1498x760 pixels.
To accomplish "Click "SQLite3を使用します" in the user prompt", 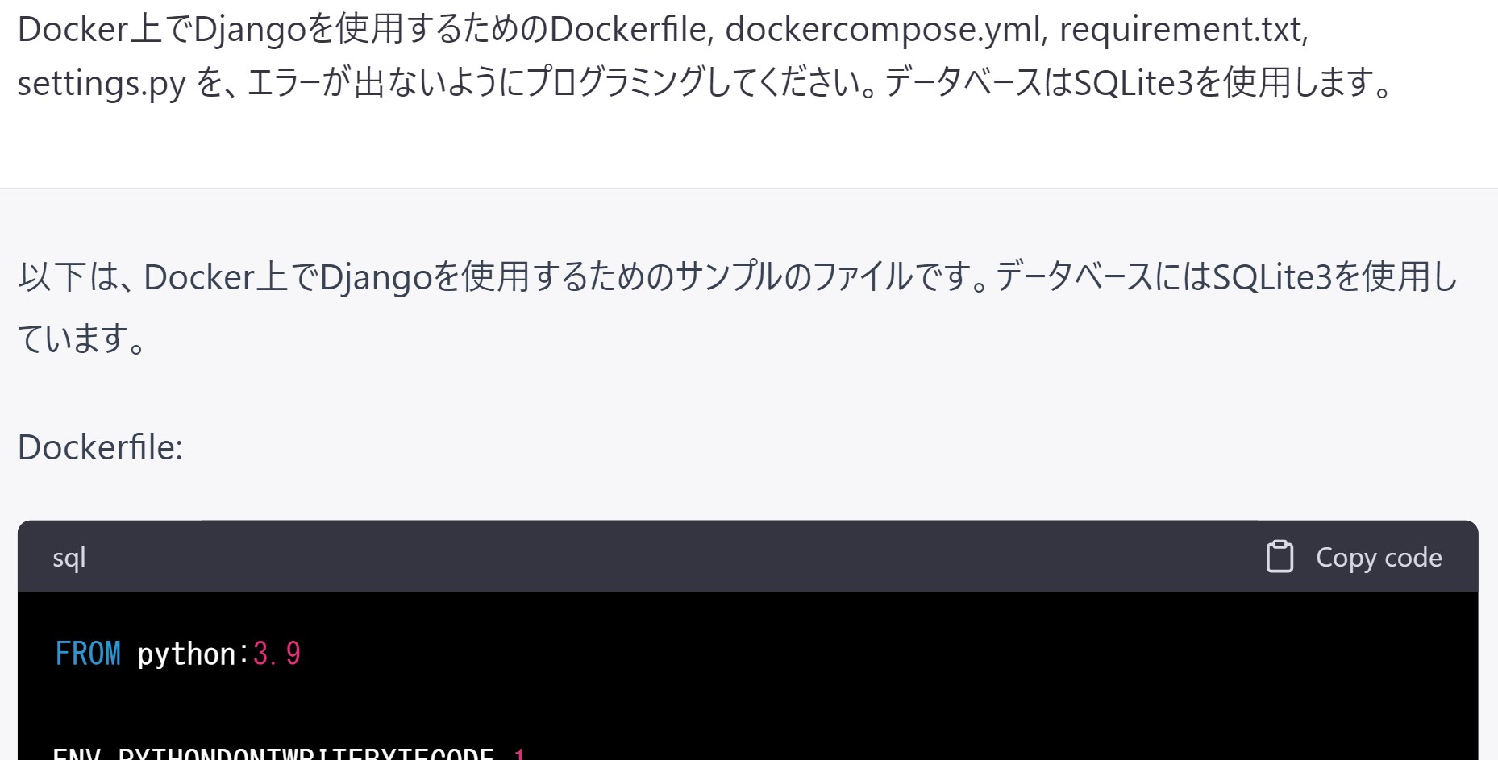I will point(1221,83).
